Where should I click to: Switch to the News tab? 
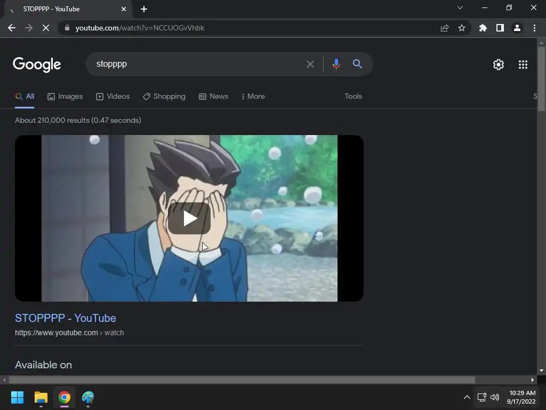coord(213,97)
